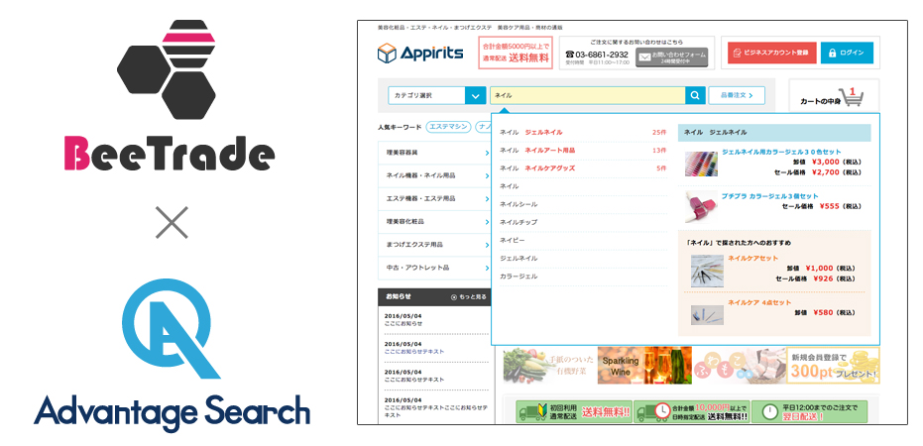The width and height of the screenshot is (923, 446).
Task: Expand the ネイル機器・ネイル用品 category
Action: click(435, 175)
